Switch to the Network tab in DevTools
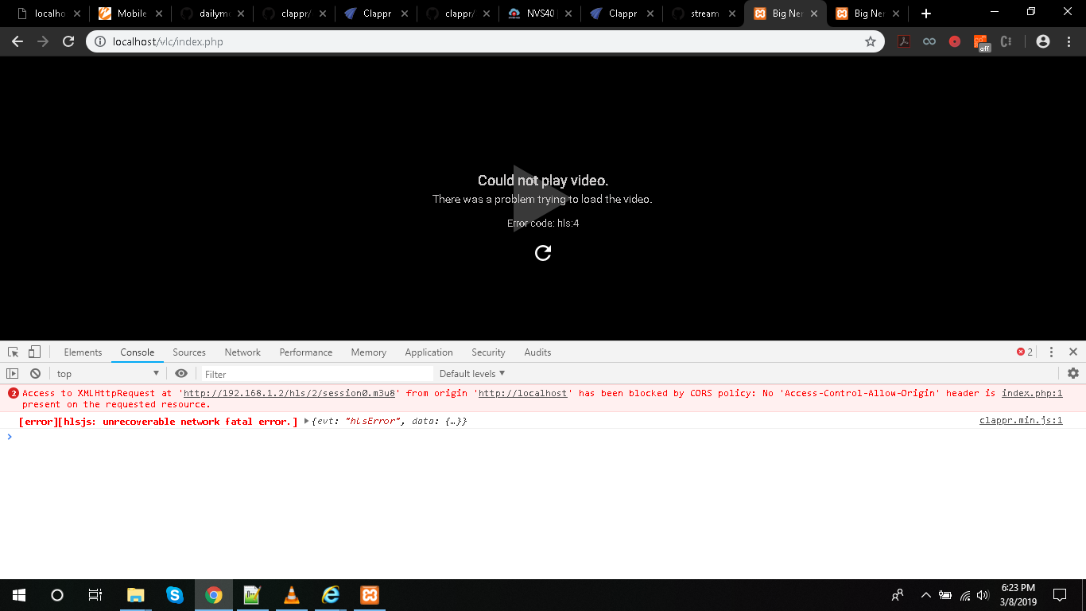1086x611 pixels. 242,352
